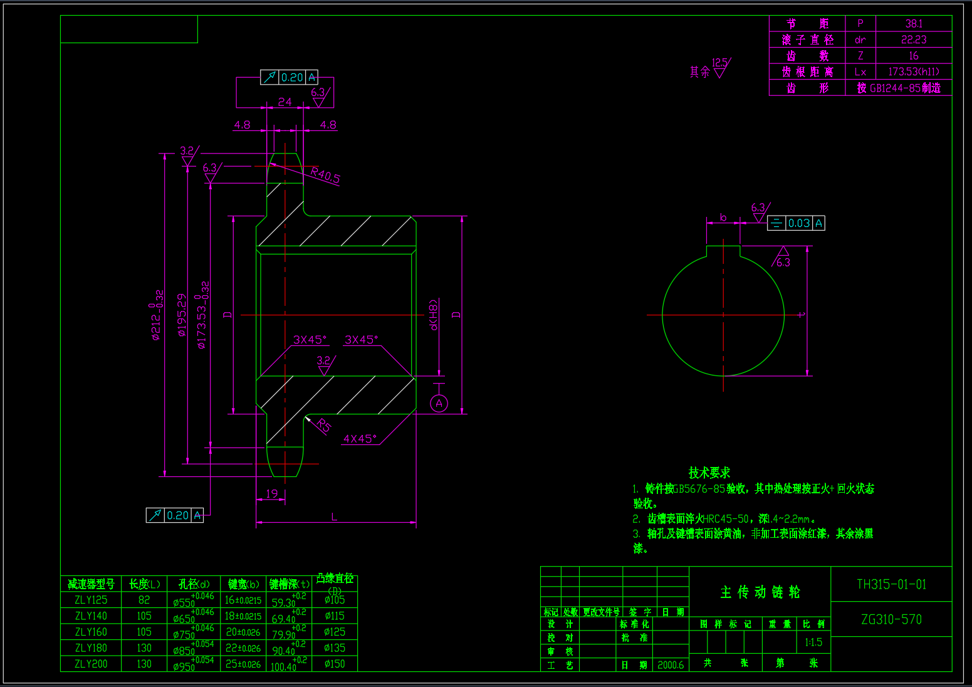This screenshot has width=972, height=687.
Task: Select the 4X45° chamfer dimension
Action: click(x=360, y=439)
